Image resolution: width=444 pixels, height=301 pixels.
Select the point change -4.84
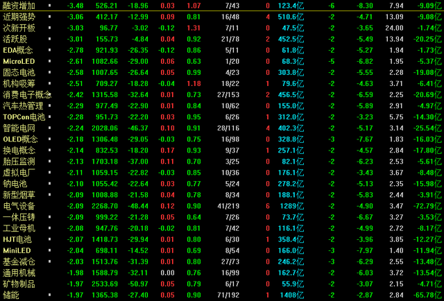(x=140, y=39)
